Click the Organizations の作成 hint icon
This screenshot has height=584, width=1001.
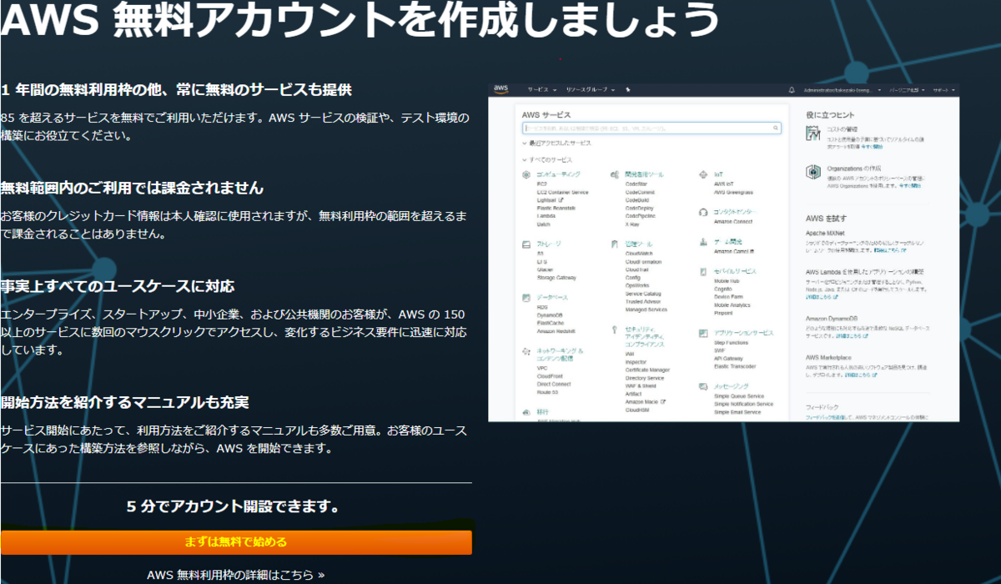[813, 172]
